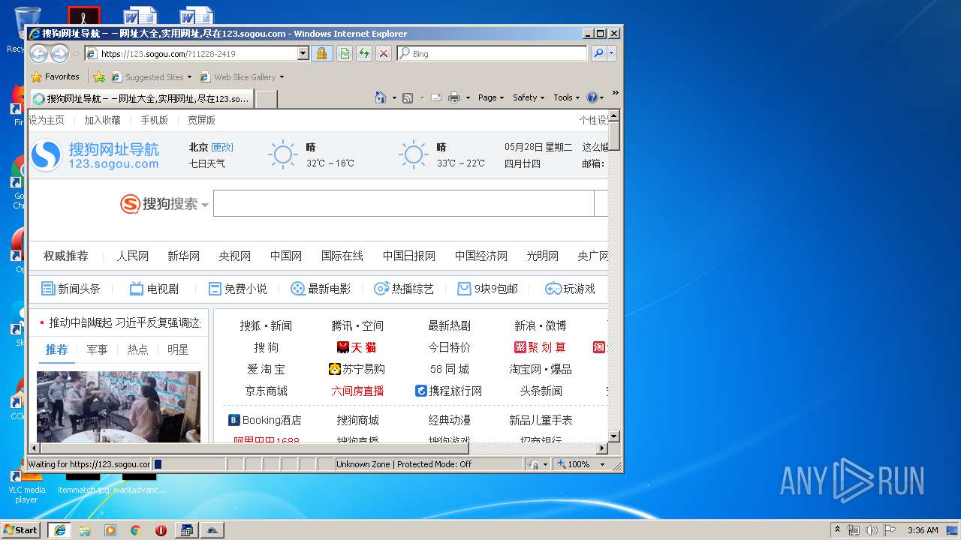
Task: Open 免费小说 free novels link
Action: (237, 289)
